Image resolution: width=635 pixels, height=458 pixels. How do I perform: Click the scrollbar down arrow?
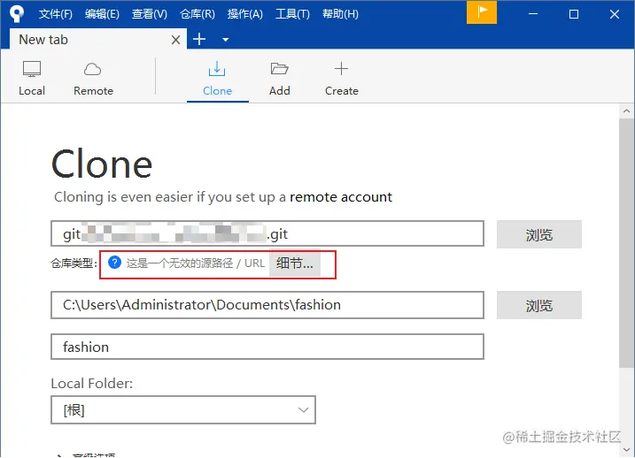point(626,449)
